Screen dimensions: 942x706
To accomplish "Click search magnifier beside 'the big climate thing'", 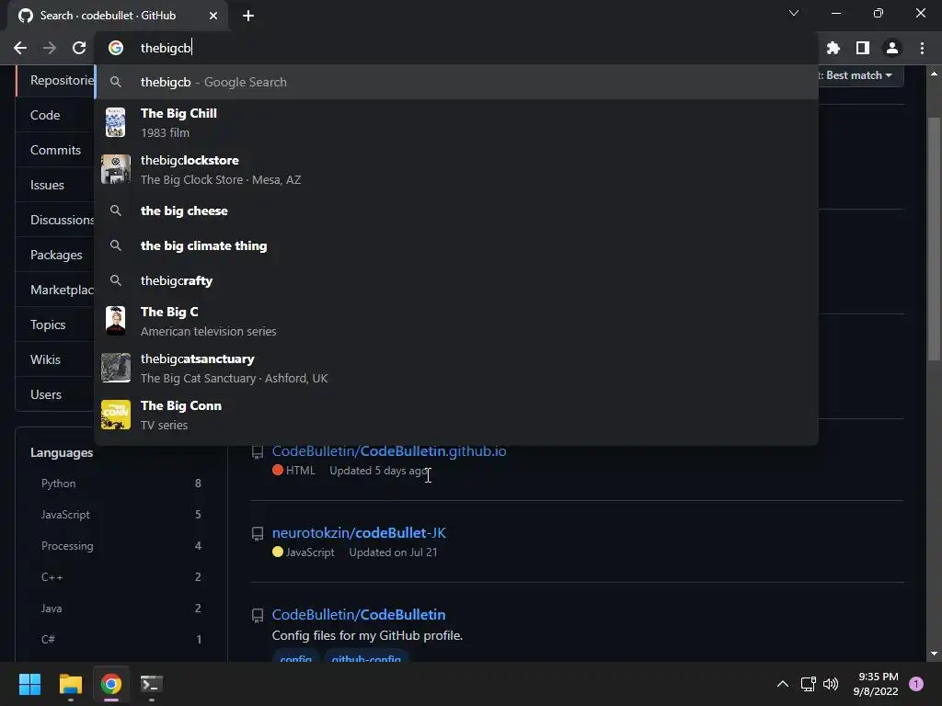I will [115, 245].
